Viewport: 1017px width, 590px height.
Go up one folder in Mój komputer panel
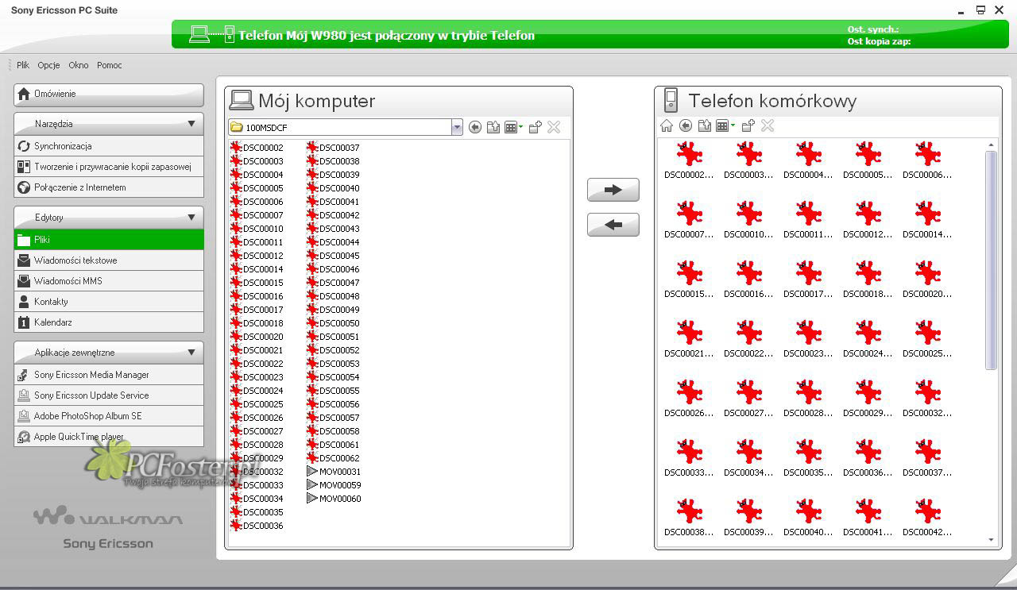[x=493, y=127]
